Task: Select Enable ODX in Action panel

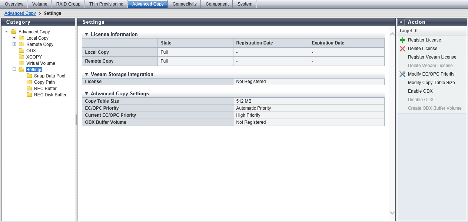Action: pyautogui.click(x=420, y=91)
